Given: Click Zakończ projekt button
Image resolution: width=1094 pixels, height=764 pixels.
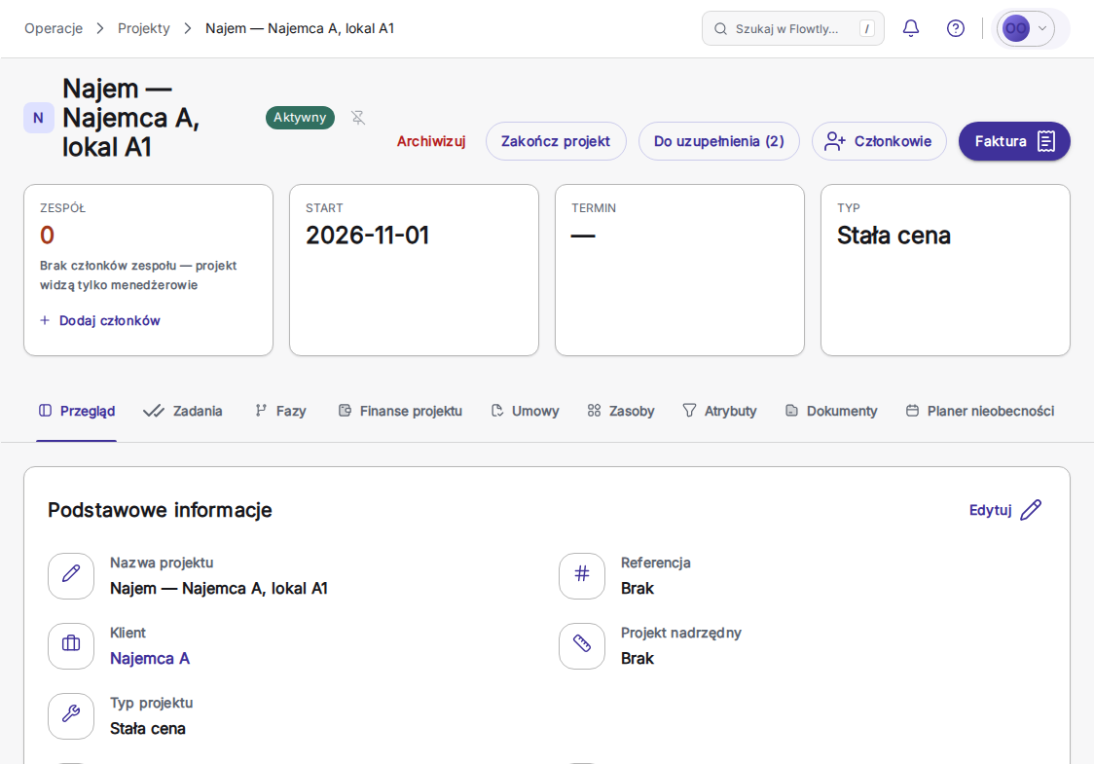Looking at the screenshot, I should tap(556, 141).
